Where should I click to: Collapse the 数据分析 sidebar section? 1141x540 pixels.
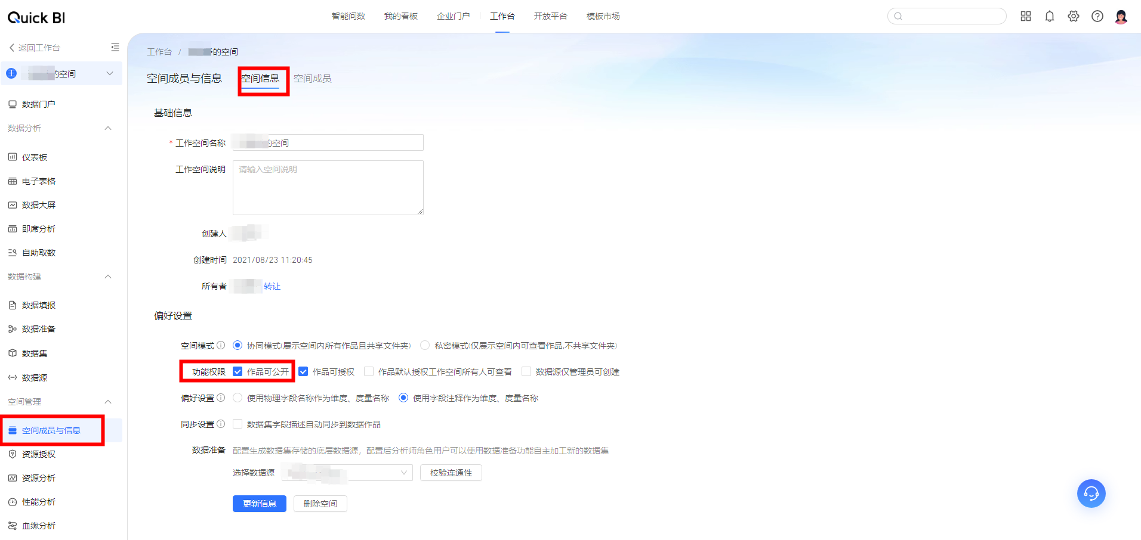click(x=108, y=128)
